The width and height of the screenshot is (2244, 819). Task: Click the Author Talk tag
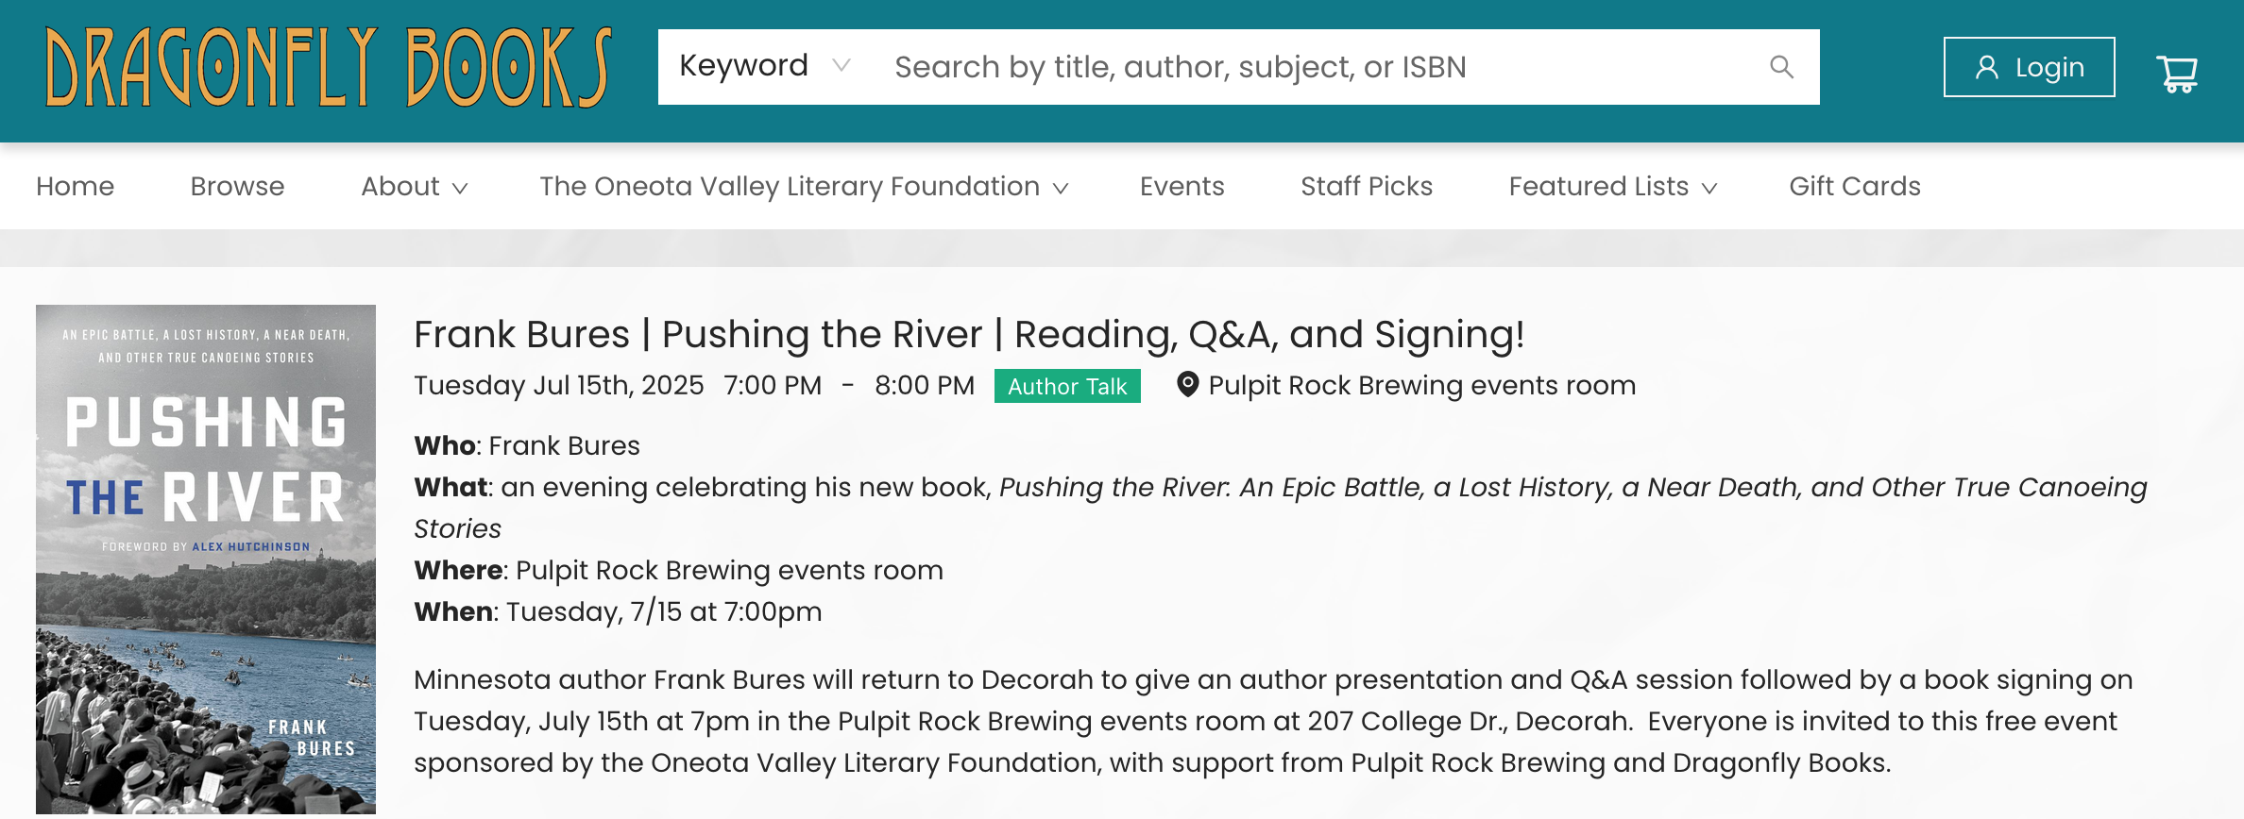tap(1067, 386)
